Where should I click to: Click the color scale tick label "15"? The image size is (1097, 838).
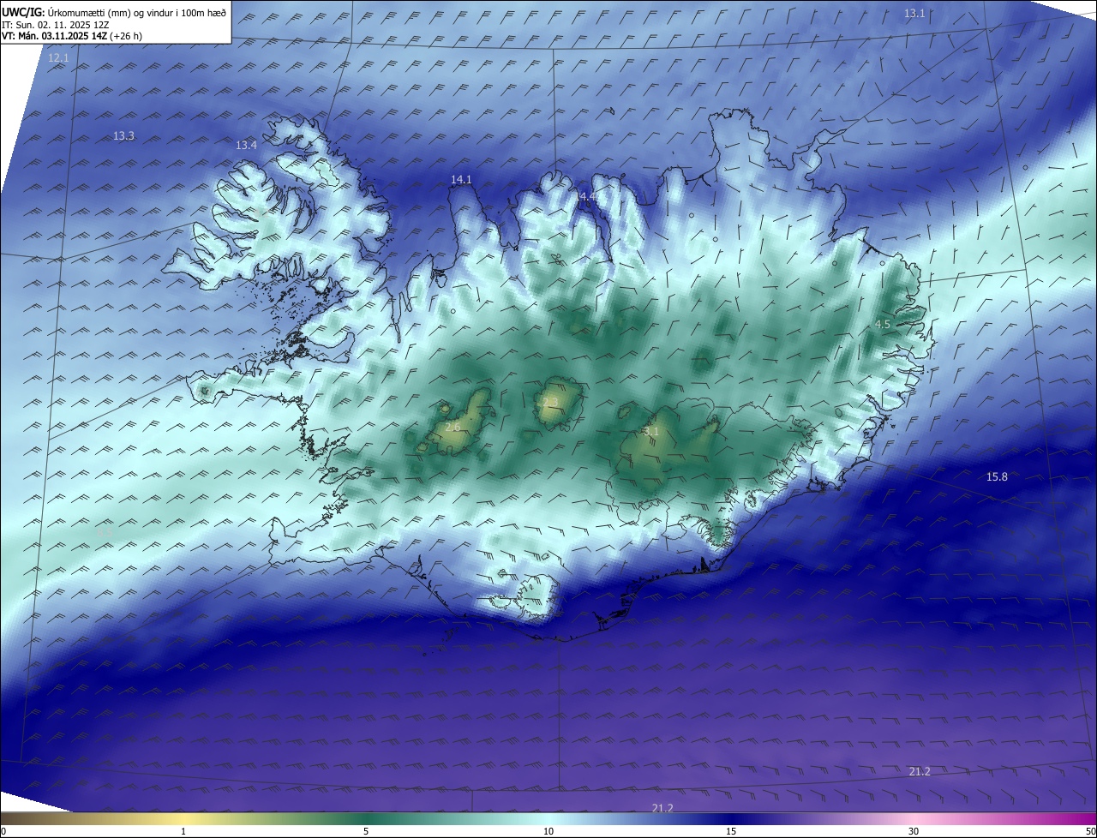pos(731,831)
